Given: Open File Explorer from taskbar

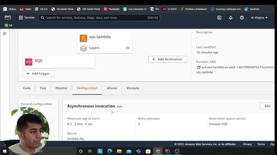Looking at the screenshot, I should (x=119, y=151).
